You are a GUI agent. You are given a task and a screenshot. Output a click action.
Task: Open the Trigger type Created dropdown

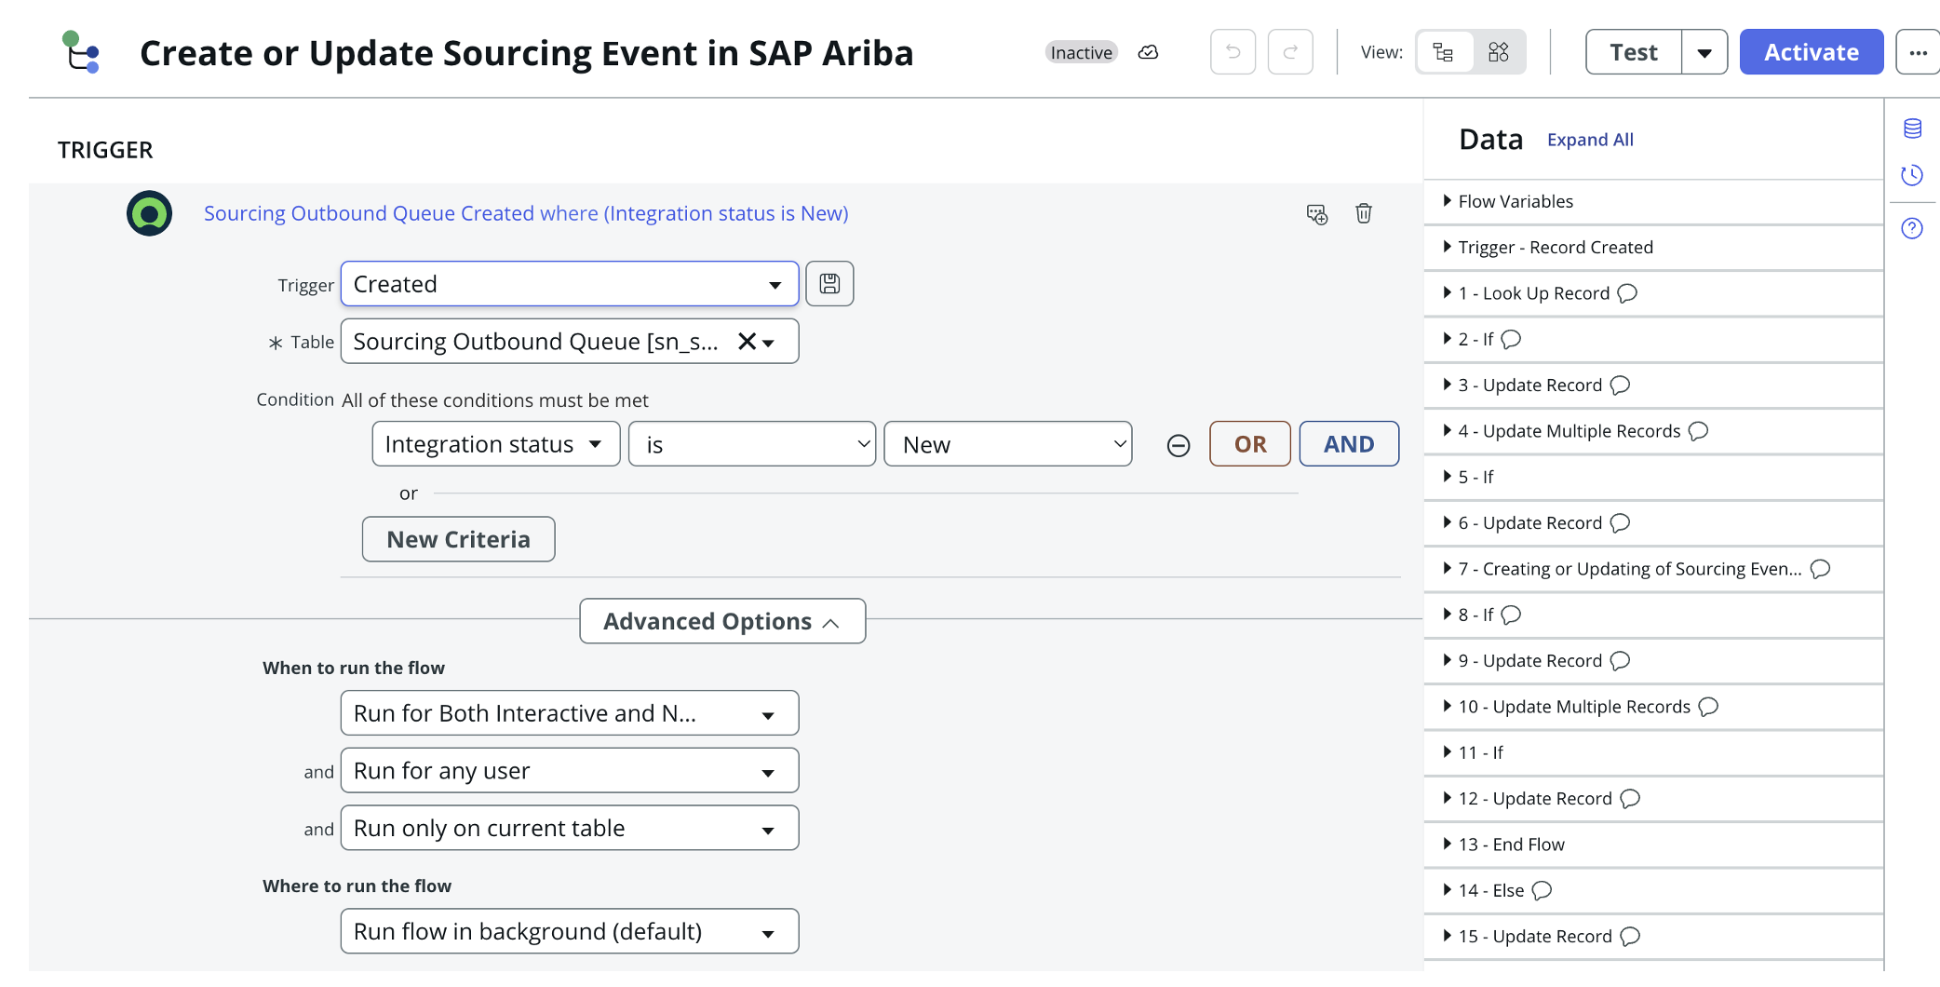(x=570, y=284)
